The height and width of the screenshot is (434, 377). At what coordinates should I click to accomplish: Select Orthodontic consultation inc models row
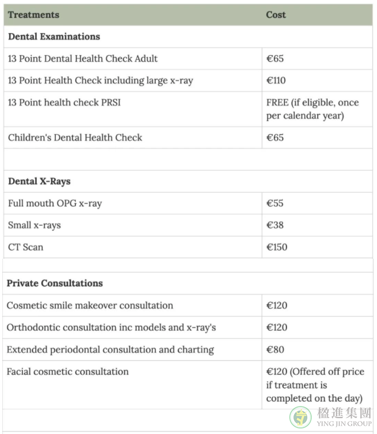tap(188, 327)
